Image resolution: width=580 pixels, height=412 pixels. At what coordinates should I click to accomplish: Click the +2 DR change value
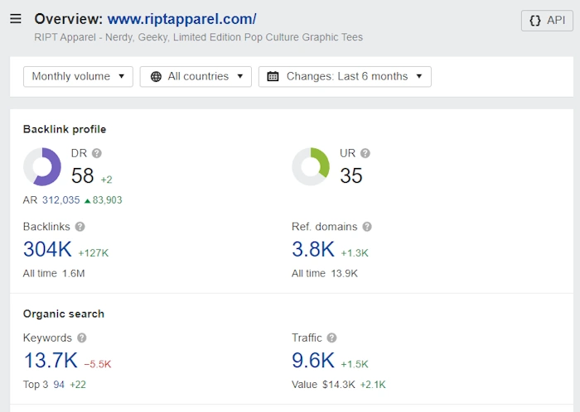107,180
